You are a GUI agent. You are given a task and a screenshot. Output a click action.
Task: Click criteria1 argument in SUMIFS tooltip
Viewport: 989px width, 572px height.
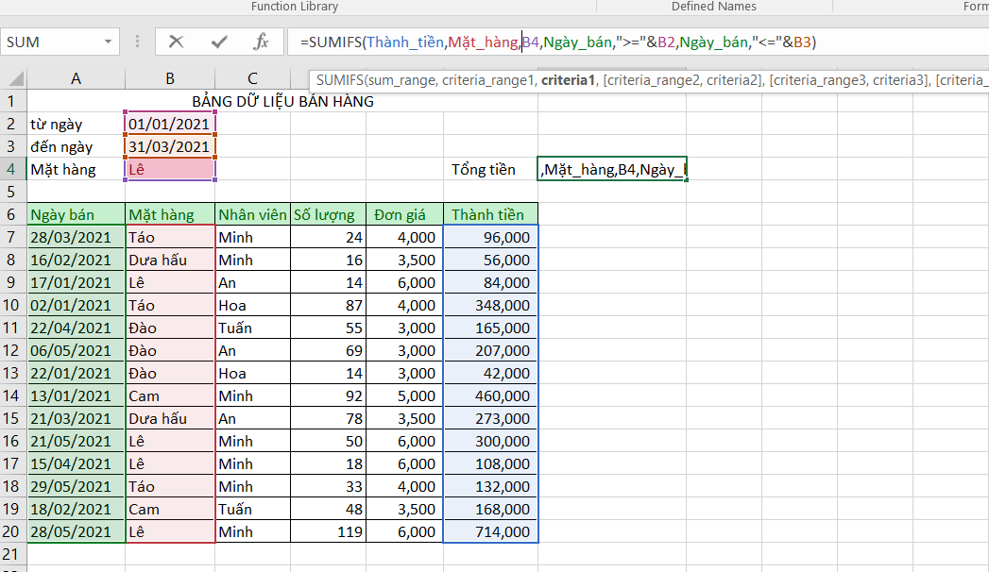coord(569,80)
